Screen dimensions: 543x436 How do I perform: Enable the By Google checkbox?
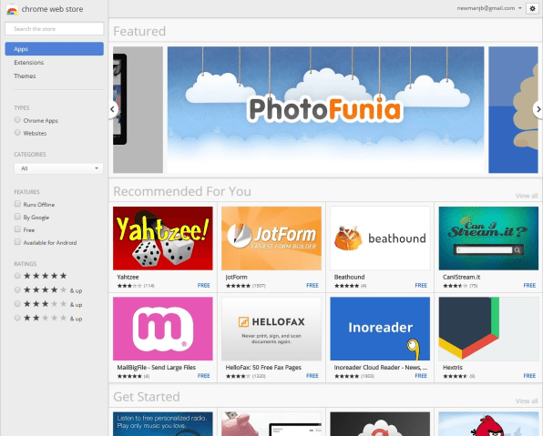[17, 217]
